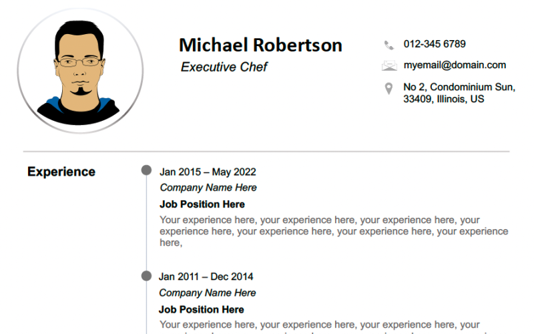The image size is (534, 334).
Task: Click the phone icon beside the number
Action: point(389,45)
